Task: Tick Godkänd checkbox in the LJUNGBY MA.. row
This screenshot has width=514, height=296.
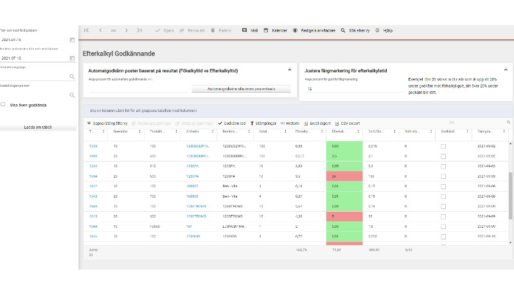Action: tap(443, 227)
